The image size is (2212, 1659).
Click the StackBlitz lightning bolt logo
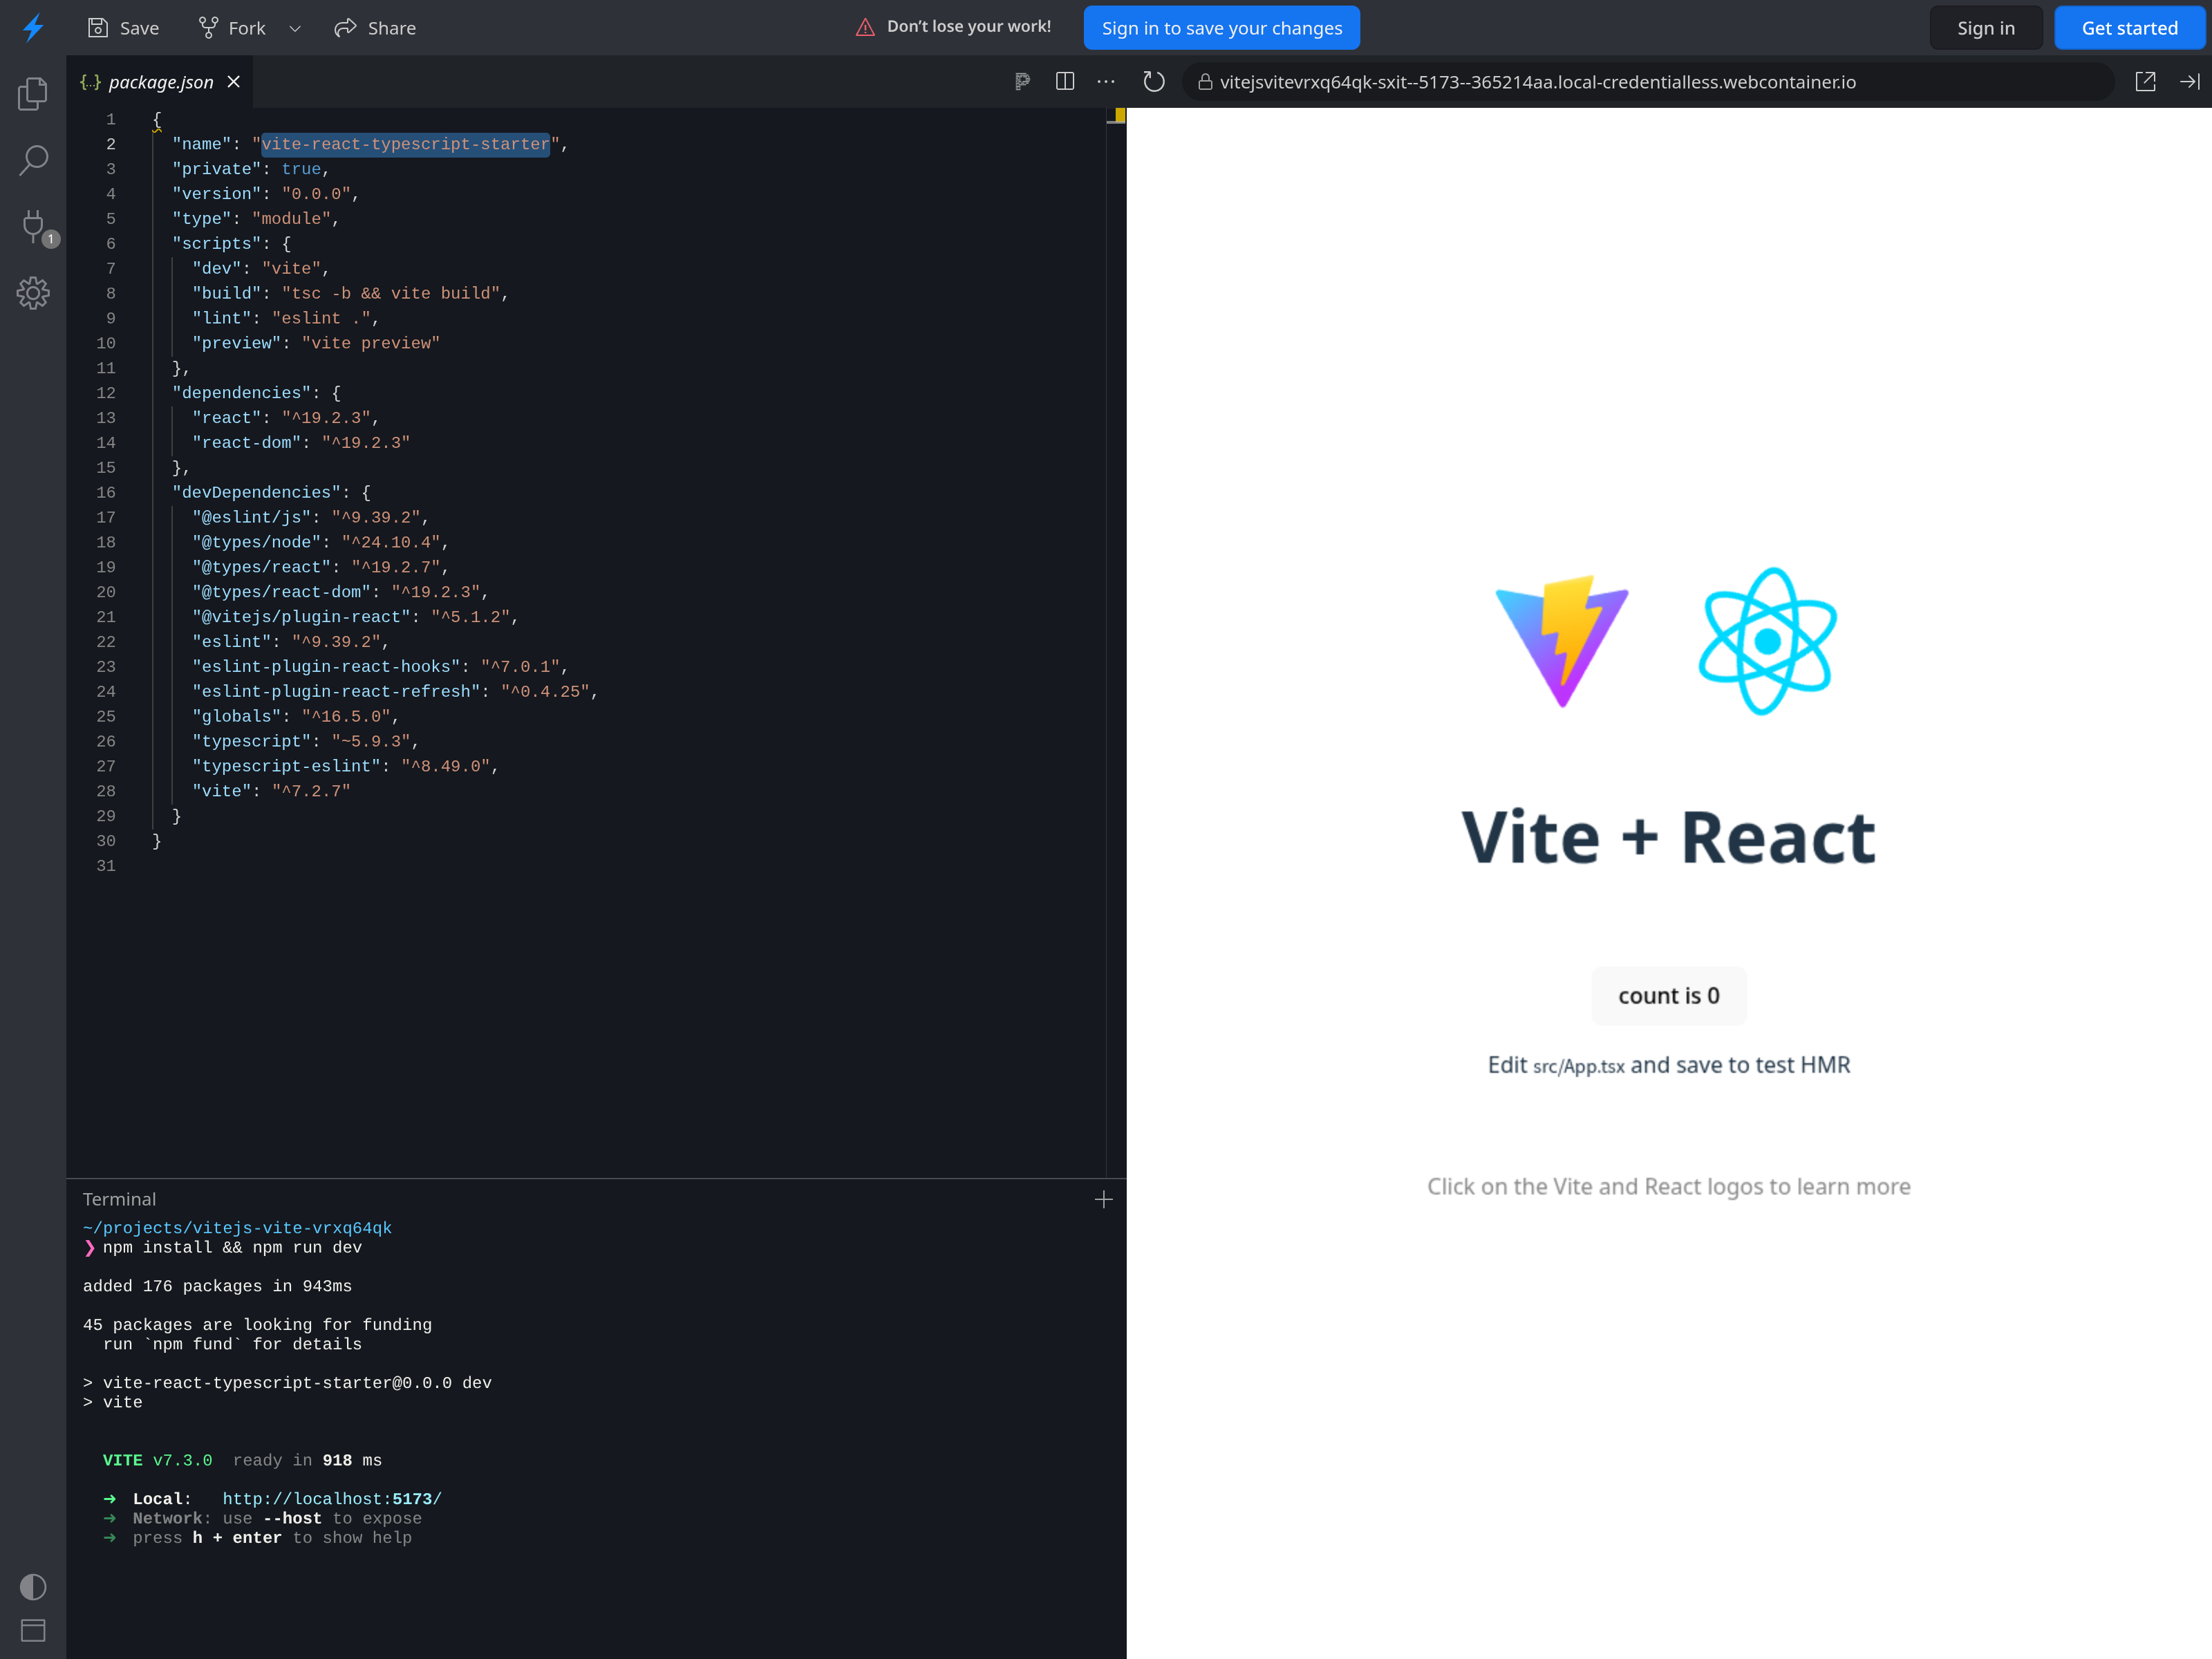(x=33, y=28)
